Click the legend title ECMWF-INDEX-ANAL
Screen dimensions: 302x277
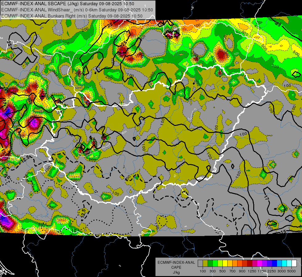click(x=176, y=263)
